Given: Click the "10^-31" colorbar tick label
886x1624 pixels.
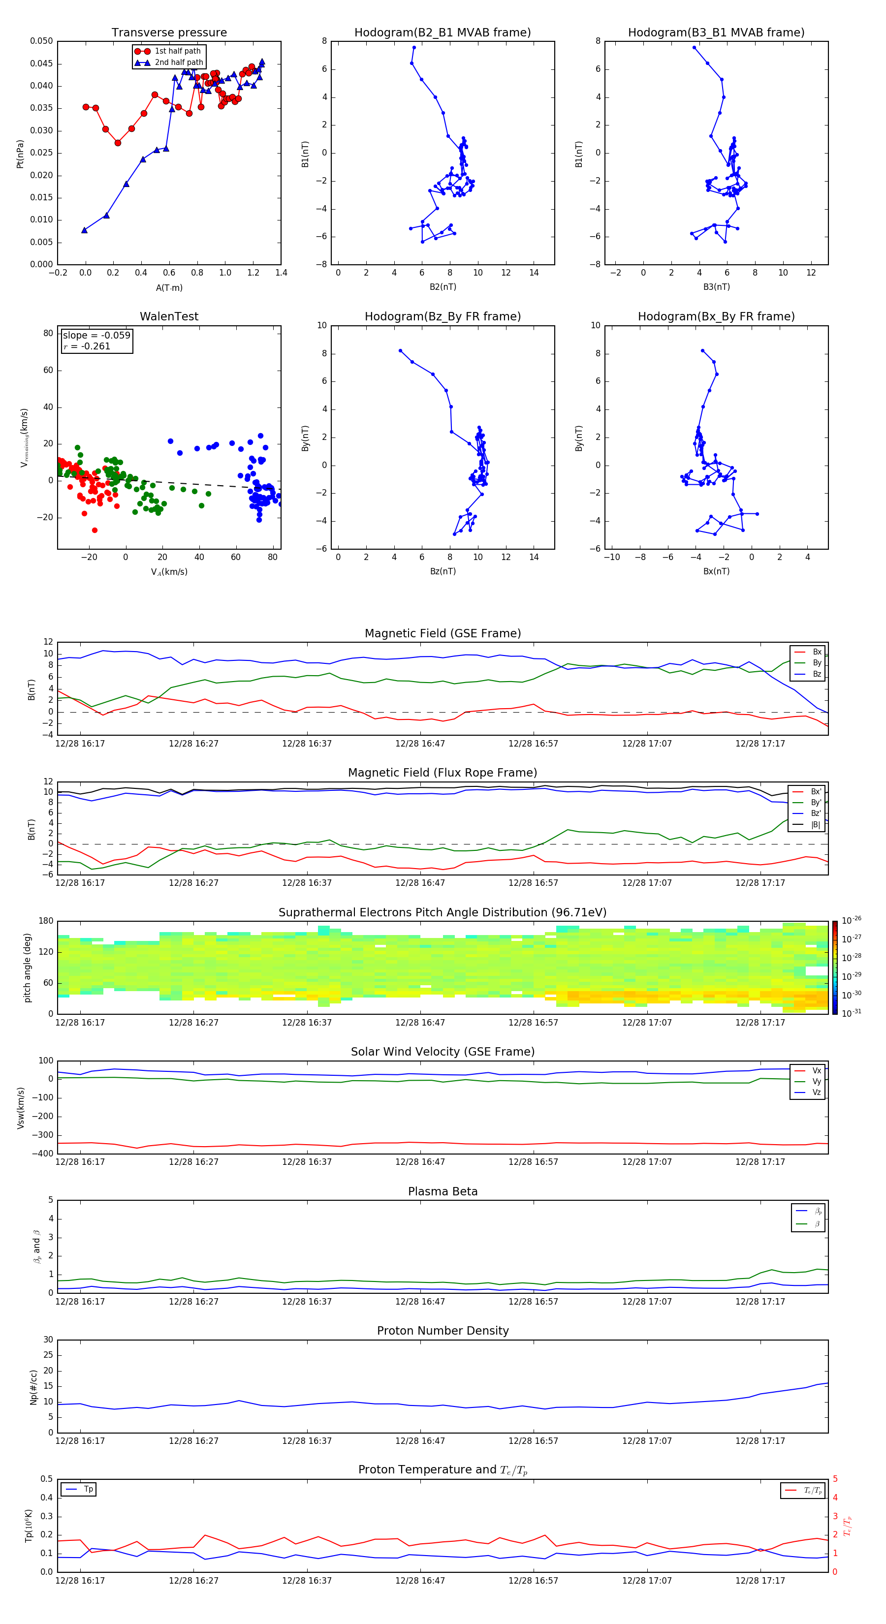Looking at the screenshot, I should [x=852, y=1013].
